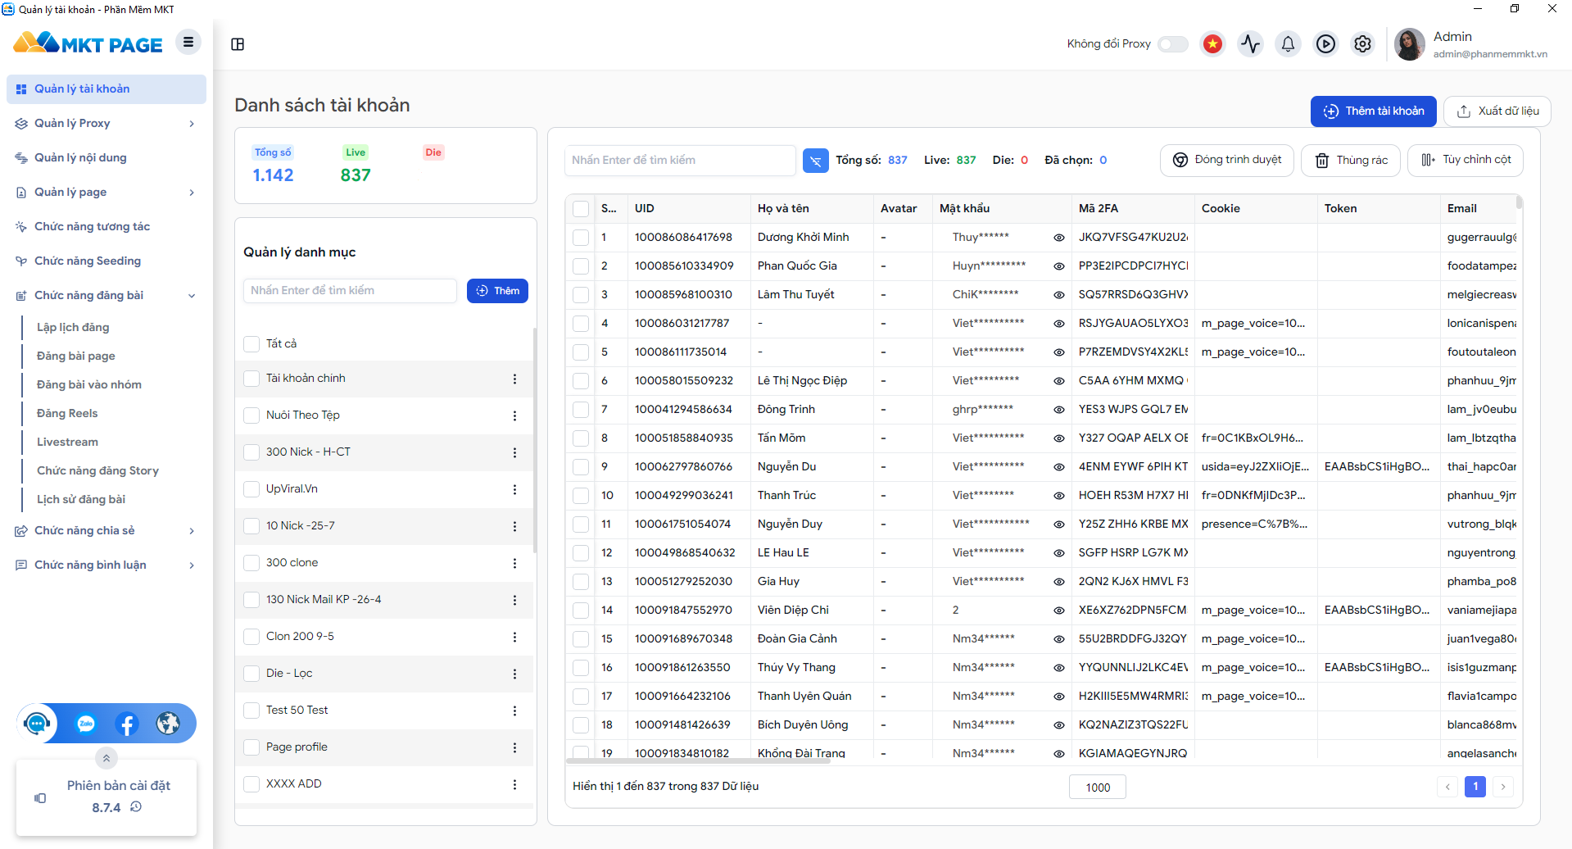Open Livestream submenu item
The width and height of the screenshot is (1572, 849).
(67, 443)
